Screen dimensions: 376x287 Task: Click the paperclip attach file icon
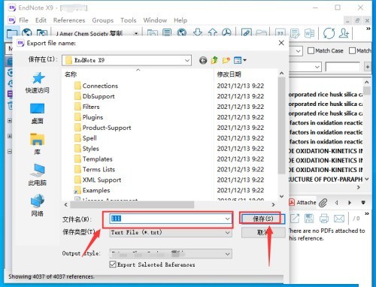click(323, 203)
